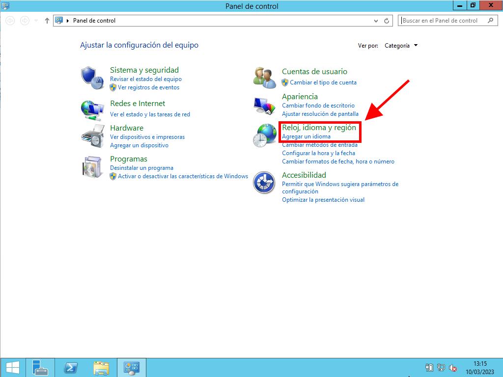Screen dimensions: 503x377
Task: Open Desinstalar un programa link
Action: point(141,168)
